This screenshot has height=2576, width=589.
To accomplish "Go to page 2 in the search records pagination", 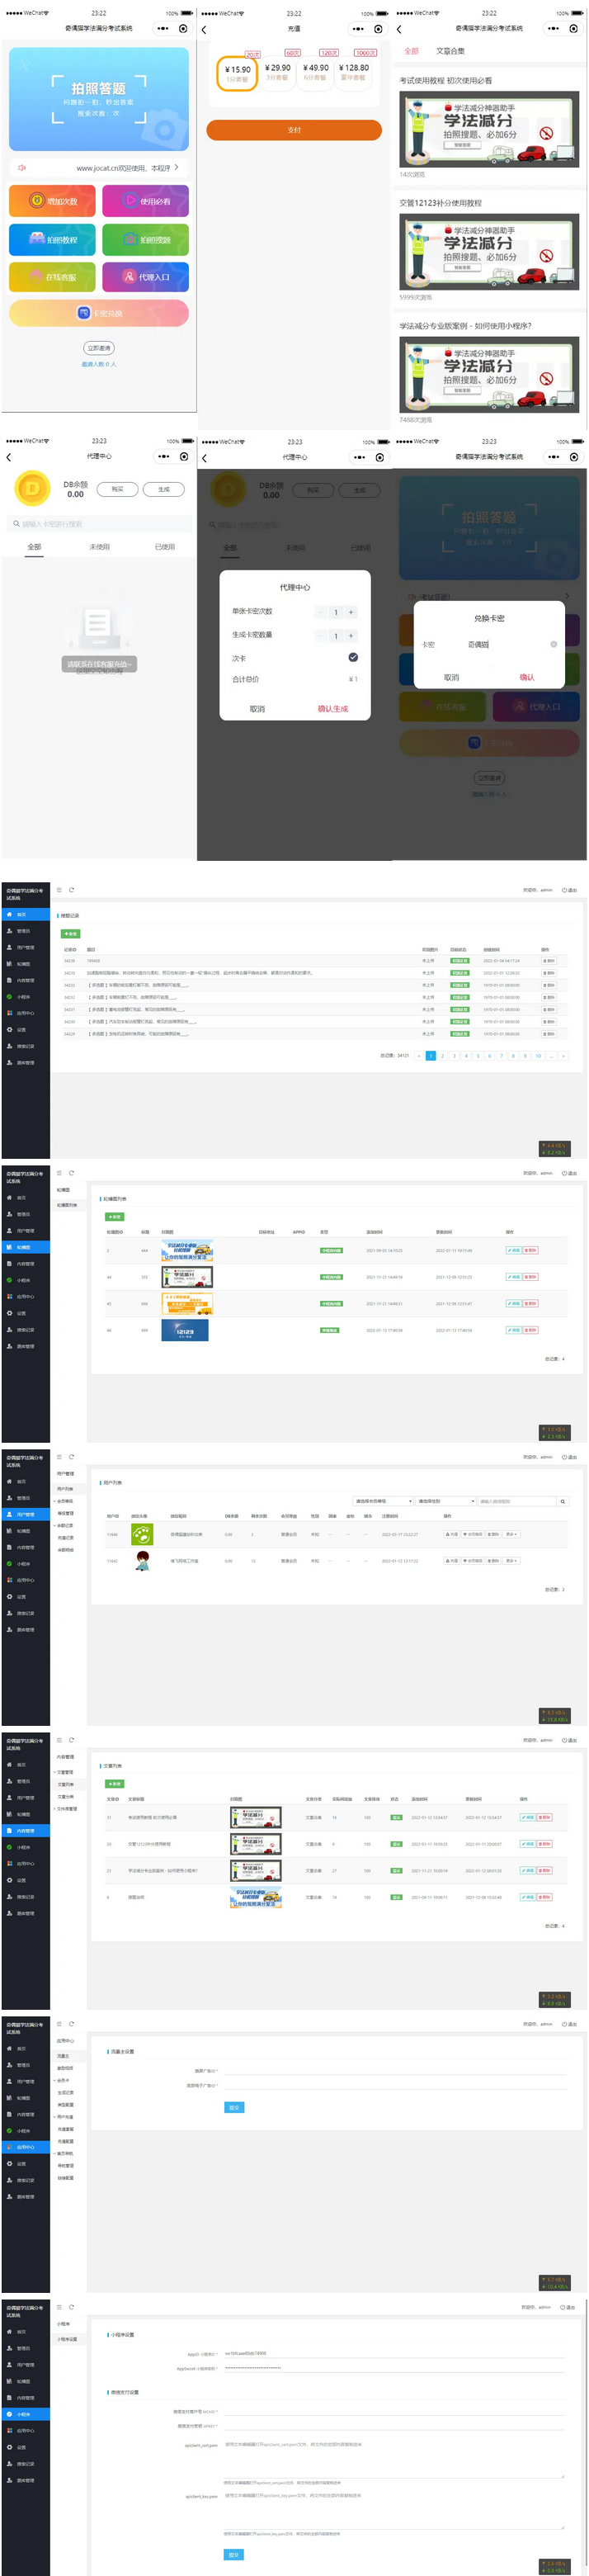I will (442, 1055).
